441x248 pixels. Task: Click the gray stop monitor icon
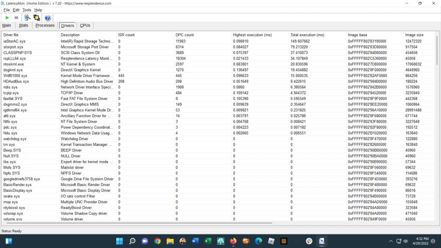[16, 18]
